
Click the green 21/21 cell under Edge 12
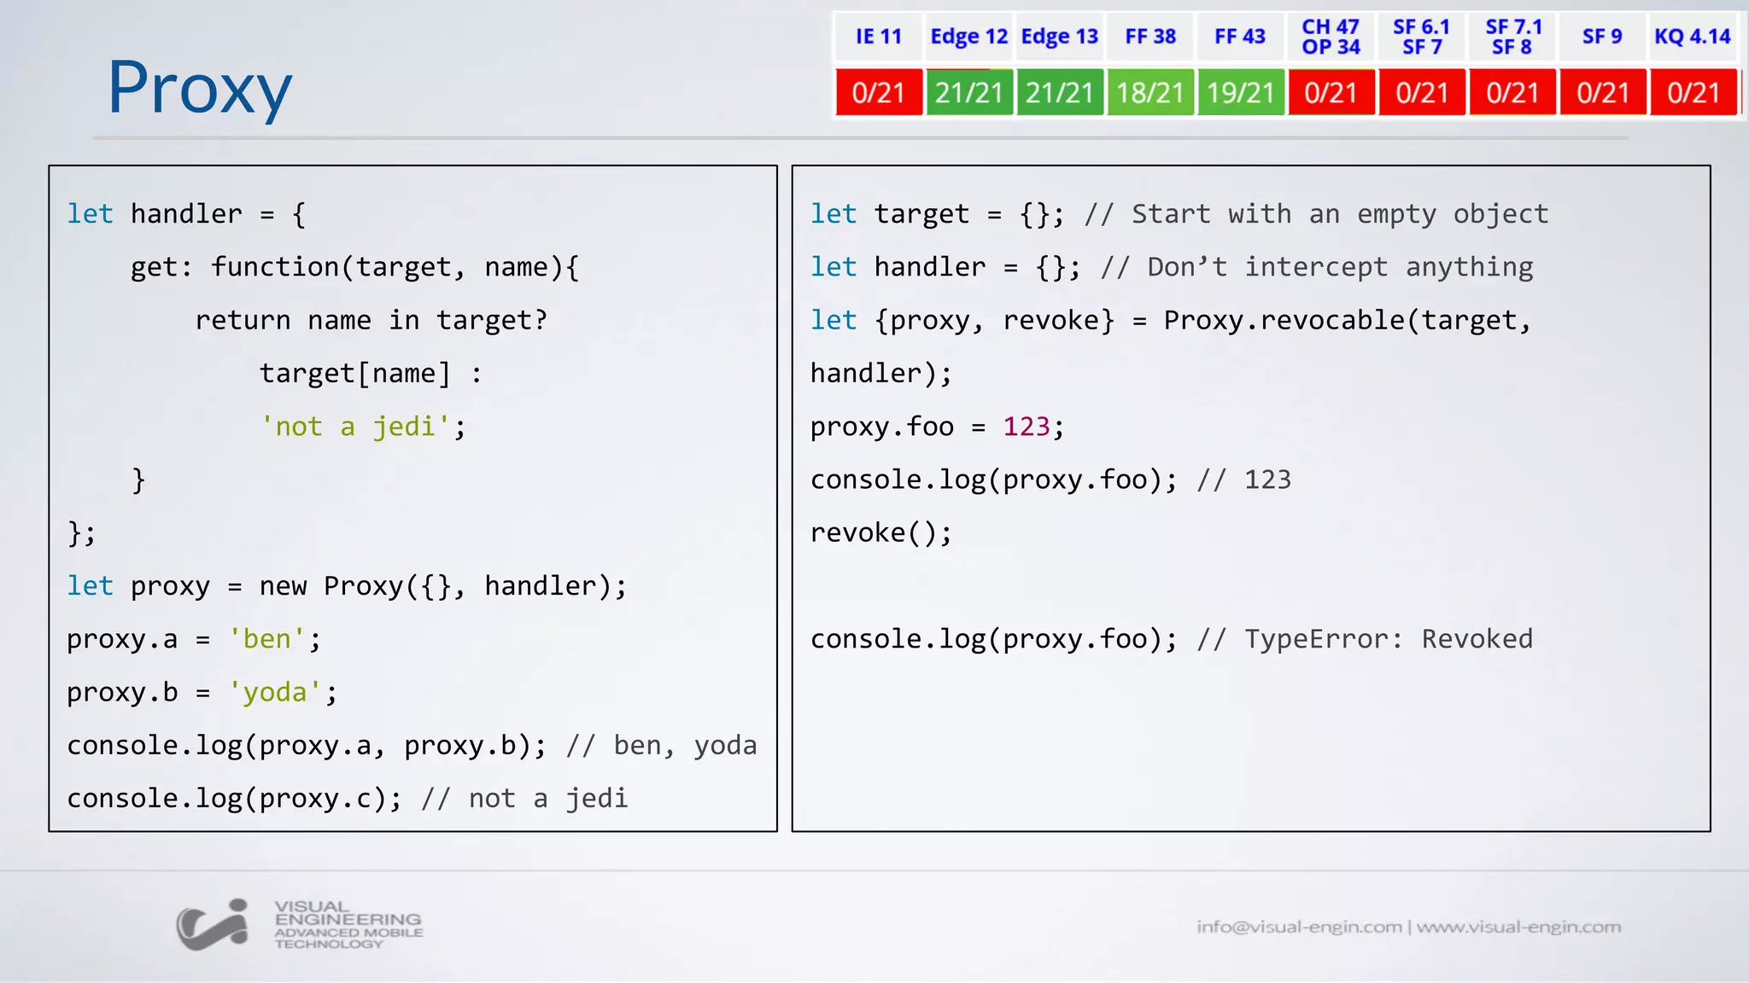tap(968, 92)
